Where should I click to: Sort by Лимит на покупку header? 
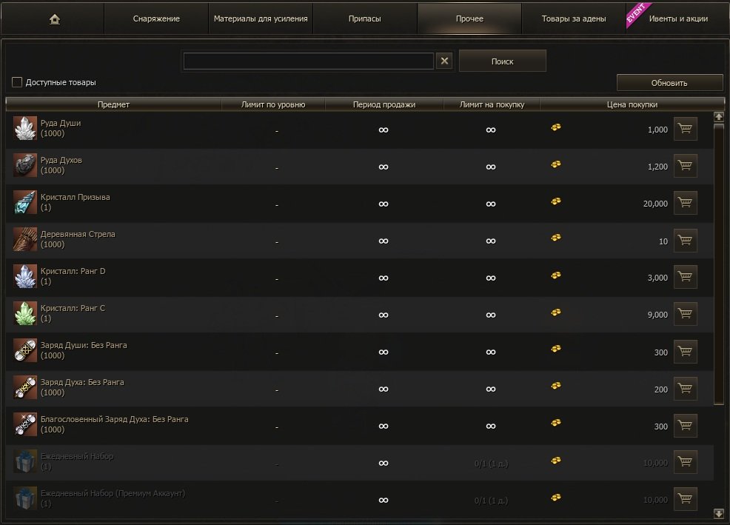coord(492,104)
